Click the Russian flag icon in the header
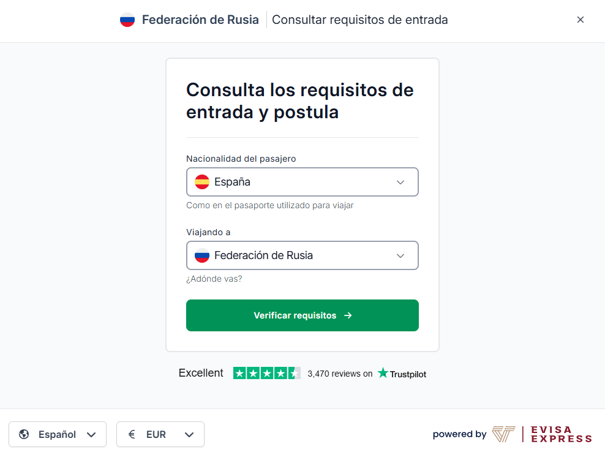Image resolution: width=605 pixels, height=463 pixels. click(127, 19)
